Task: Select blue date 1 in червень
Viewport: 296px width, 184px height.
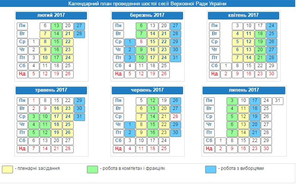Action: click(x=130, y=125)
